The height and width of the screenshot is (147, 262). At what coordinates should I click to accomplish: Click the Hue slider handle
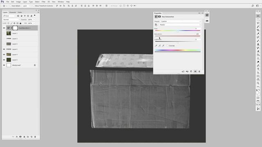(178, 32)
